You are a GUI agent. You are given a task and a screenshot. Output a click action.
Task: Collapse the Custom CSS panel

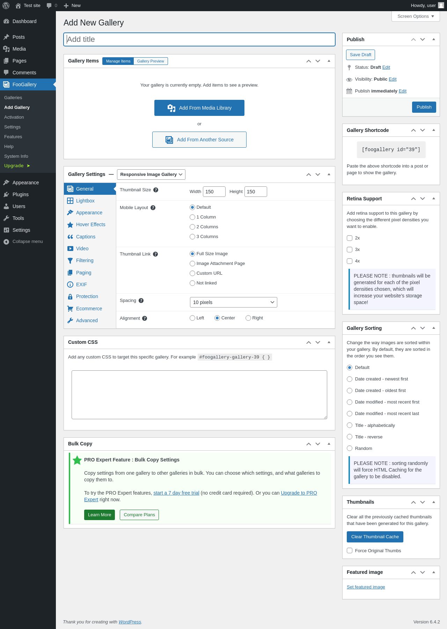tap(329, 342)
